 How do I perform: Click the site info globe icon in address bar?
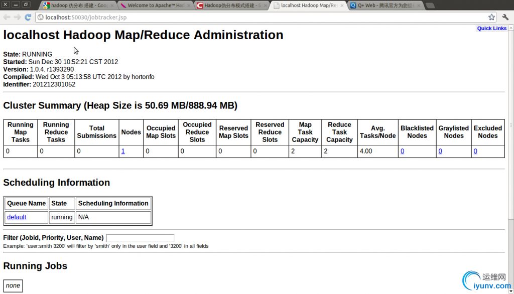(x=40, y=17)
